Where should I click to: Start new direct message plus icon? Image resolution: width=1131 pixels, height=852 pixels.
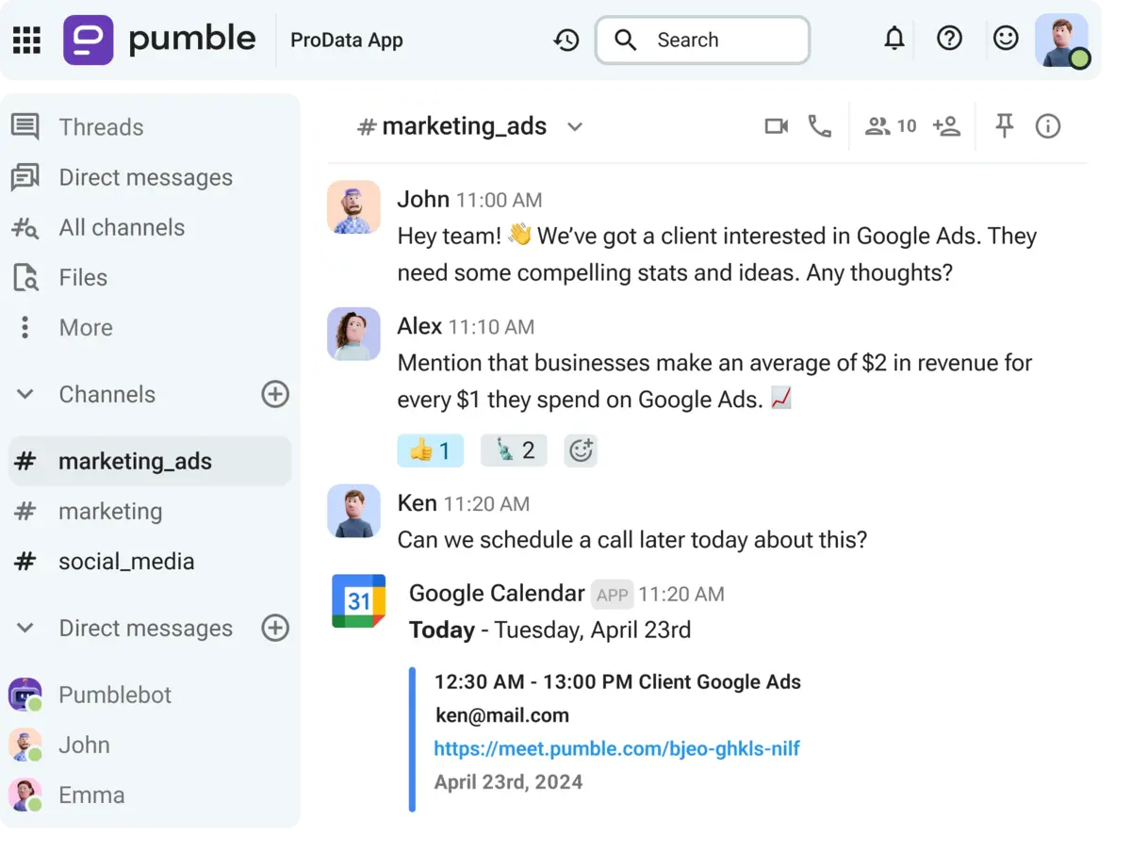(275, 628)
